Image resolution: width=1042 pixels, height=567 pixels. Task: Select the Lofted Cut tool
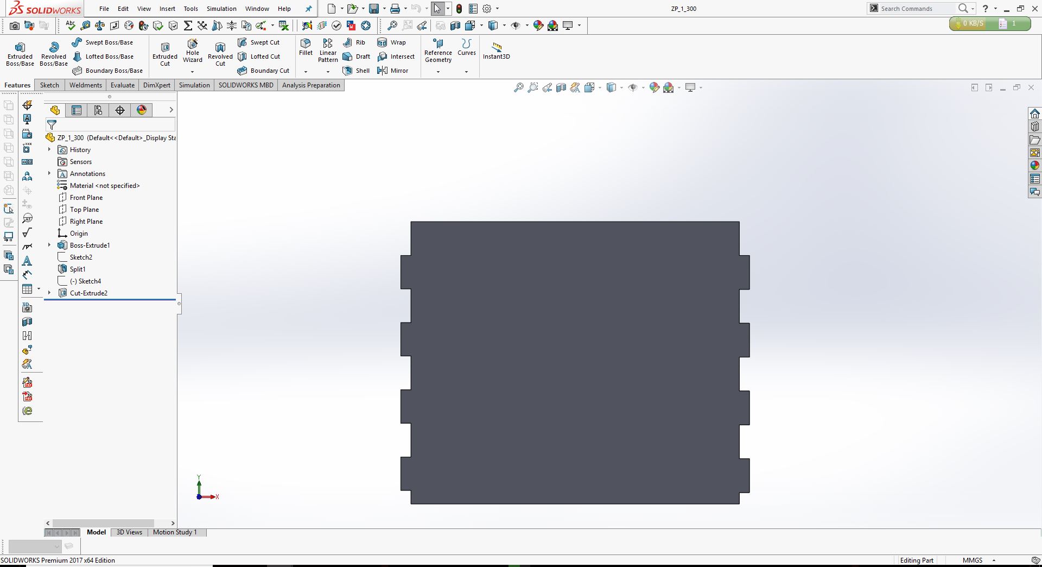259,56
